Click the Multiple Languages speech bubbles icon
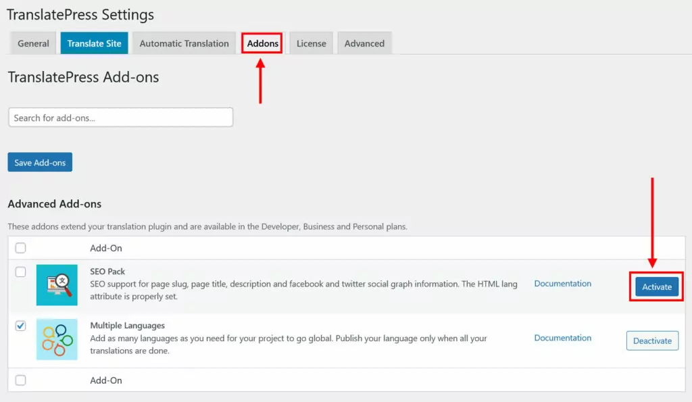692x402 pixels. point(57,339)
